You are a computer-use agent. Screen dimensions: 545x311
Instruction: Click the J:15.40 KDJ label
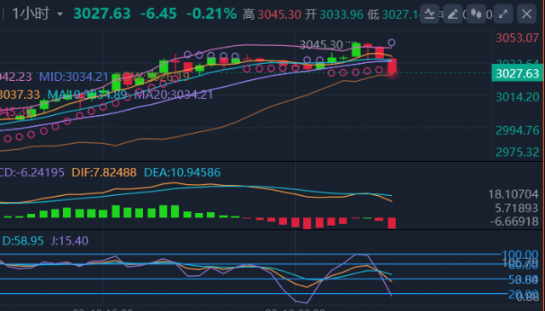[x=70, y=240]
